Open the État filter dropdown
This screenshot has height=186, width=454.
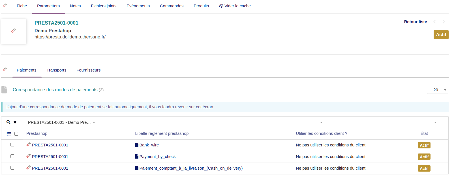click(424, 122)
